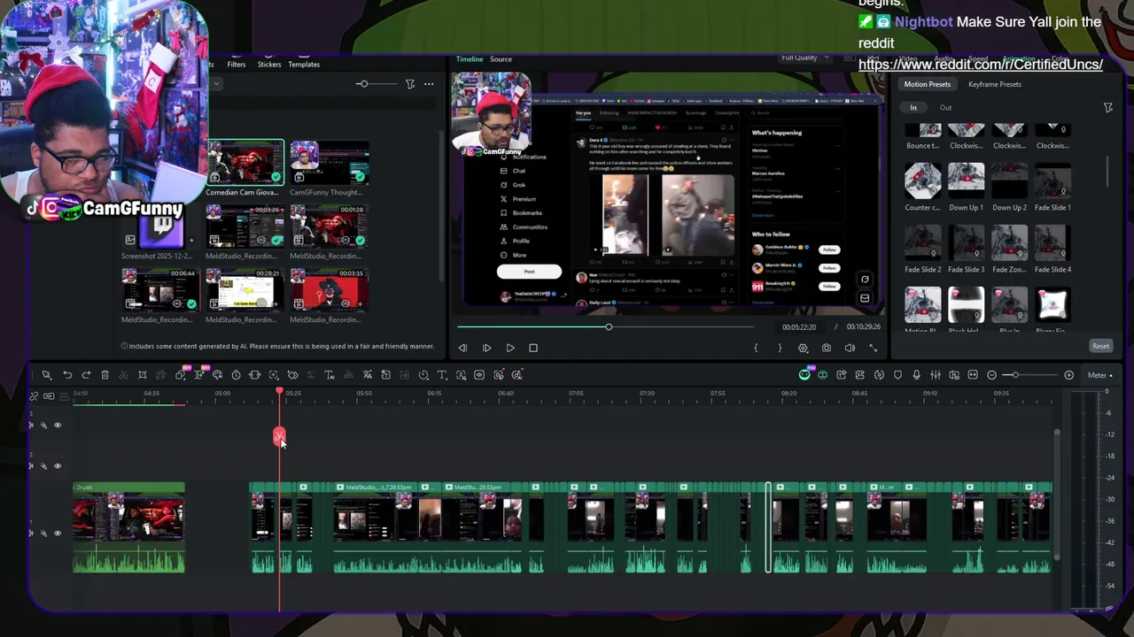Select the Comedian Cam Giova media clip
Screen dimensions: 1134x637
coord(245,168)
